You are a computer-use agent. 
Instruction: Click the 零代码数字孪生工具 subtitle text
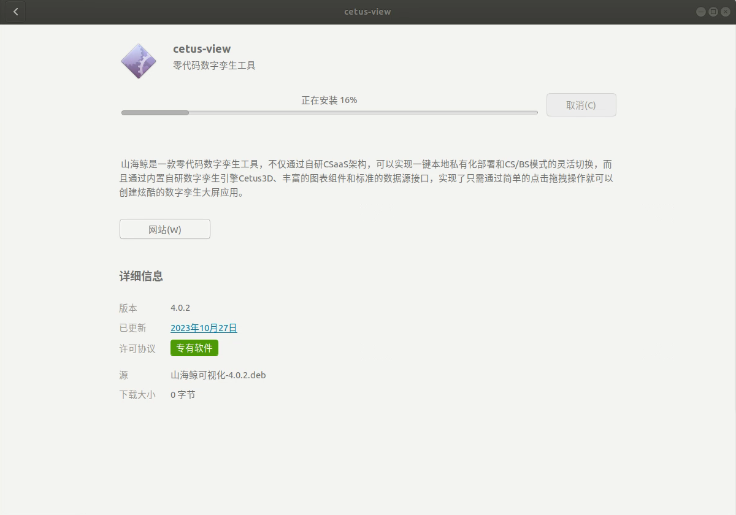[214, 66]
